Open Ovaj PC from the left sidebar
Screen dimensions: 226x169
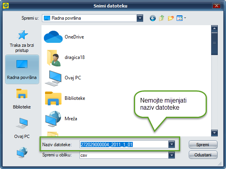(x=22, y=128)
